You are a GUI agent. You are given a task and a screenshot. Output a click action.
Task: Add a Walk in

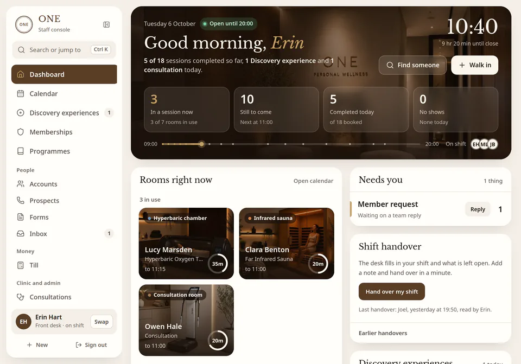point(474,65)
